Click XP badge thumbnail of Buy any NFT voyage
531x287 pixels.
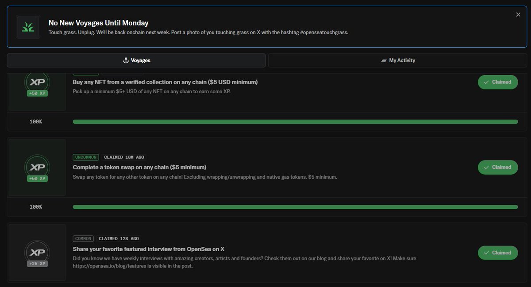tap(37, 91)
